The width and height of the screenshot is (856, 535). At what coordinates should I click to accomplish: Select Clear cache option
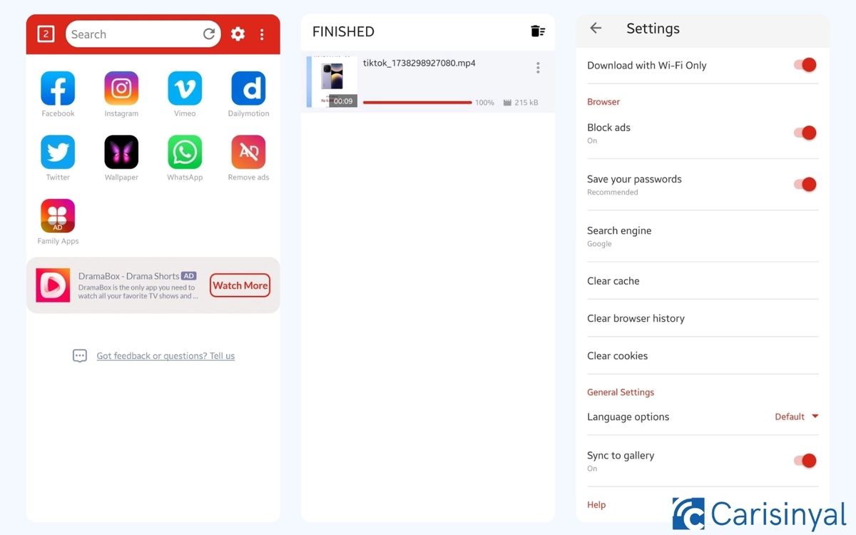click(703, 281)
